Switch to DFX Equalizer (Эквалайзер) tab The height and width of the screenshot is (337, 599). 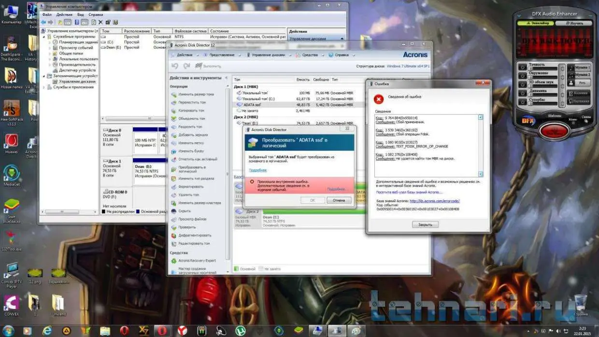(x=535, y=23)
